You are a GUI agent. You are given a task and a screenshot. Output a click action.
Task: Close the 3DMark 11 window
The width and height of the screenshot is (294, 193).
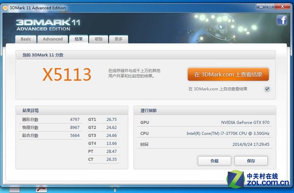(x=283, y=6)
